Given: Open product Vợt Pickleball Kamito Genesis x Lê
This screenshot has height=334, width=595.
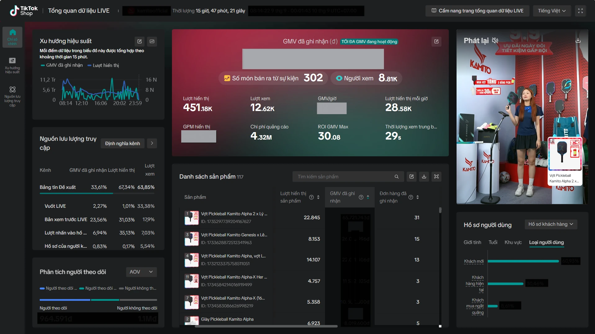Looking at the screenshot, I should point(234,235).
